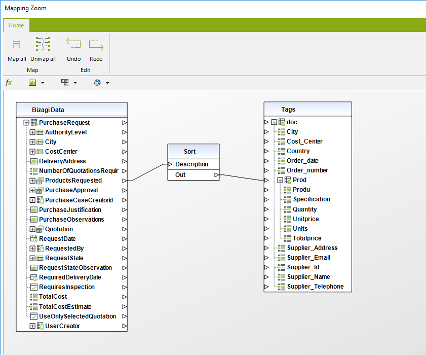Open dropdown arrow next to gear icon
426x355 pixels.
[x=107, y=83]
